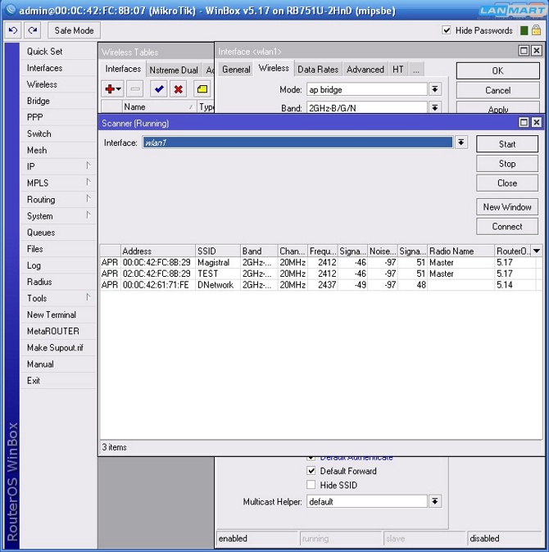Viewport: 549px width, 552px height.
Task: Click the padlock icon near Hide Passwords
Action: (522, 30)
